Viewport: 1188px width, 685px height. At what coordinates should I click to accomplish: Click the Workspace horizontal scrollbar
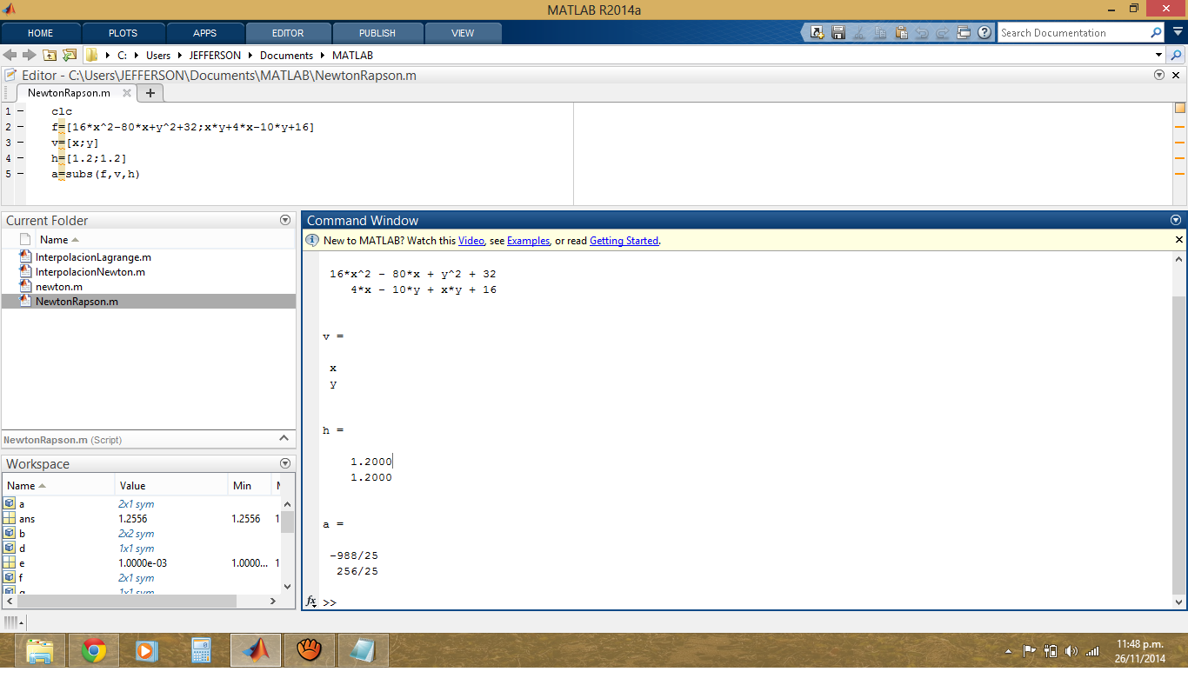127,601
